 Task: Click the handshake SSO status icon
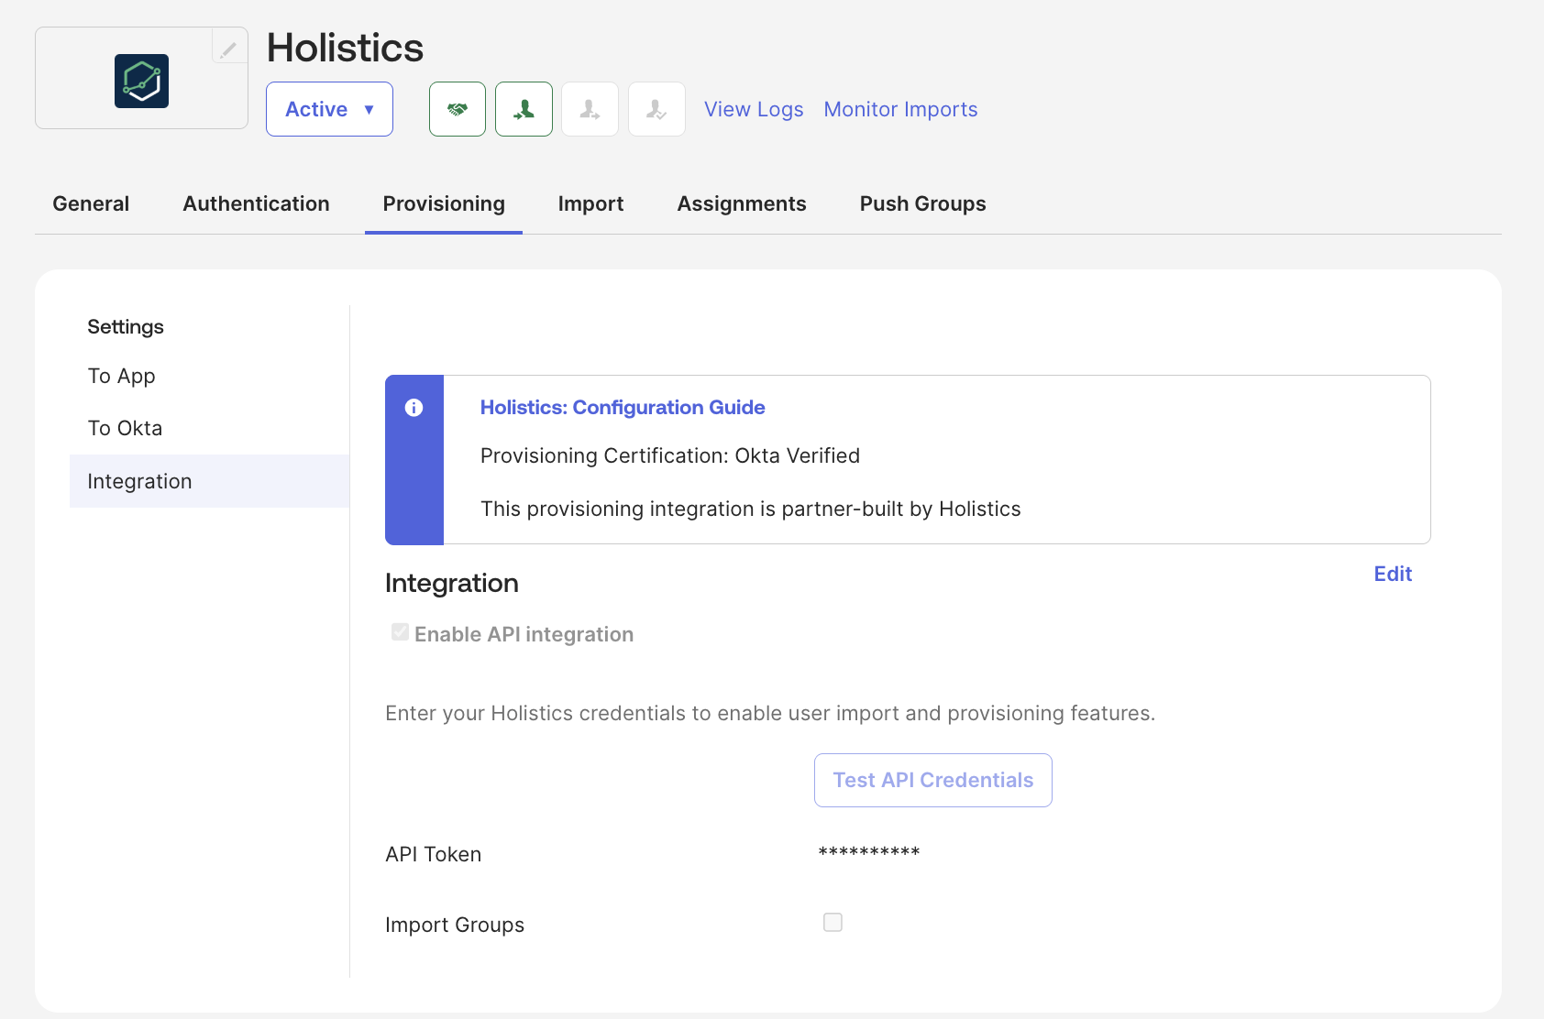(458, 109)
